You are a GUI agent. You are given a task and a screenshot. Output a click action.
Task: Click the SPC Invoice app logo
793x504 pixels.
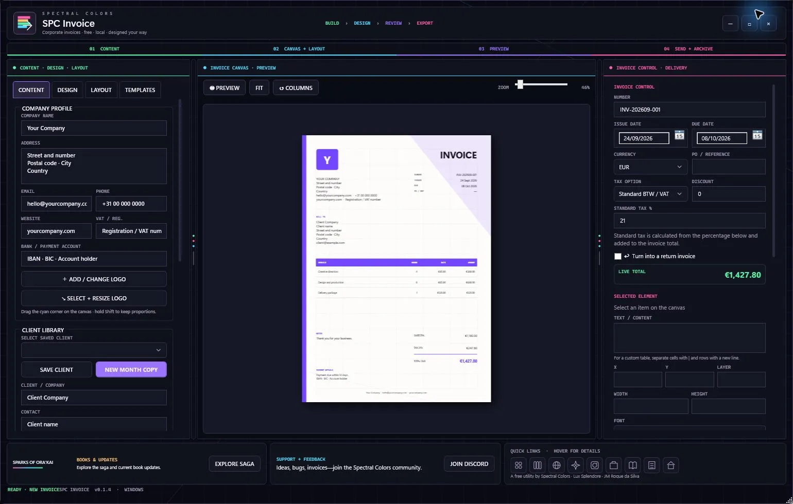tap(25, 23)
